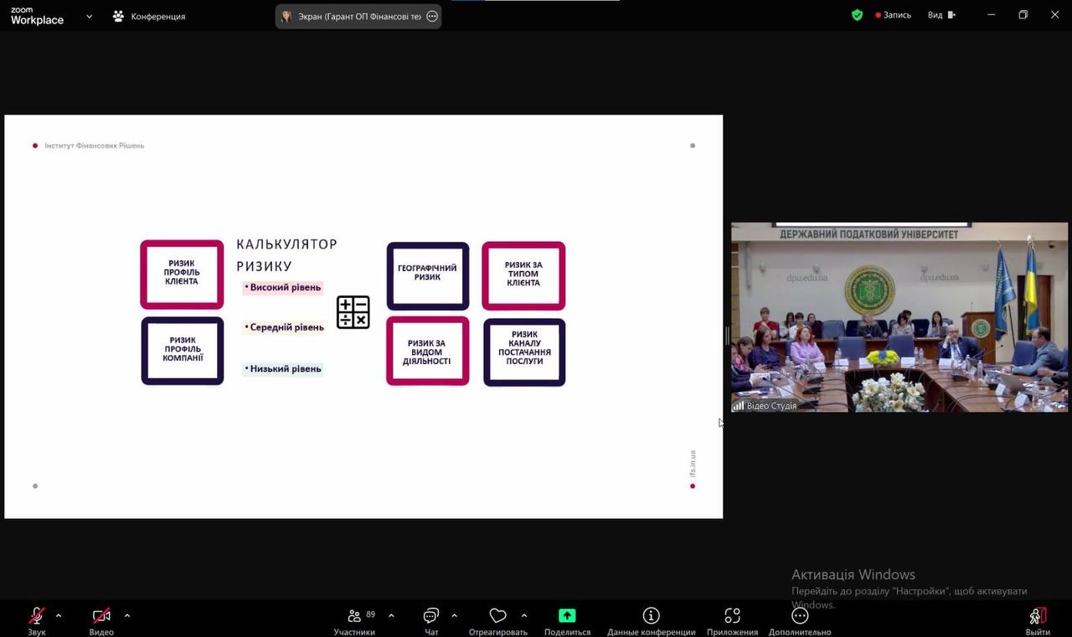Unmute the microphone
This screenshot has height=637, width=1072.
coord(37,617)
